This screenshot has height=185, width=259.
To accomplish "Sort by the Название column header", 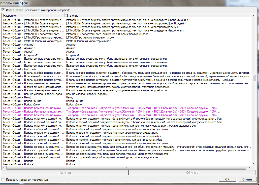I will click(x=33, y=16).
